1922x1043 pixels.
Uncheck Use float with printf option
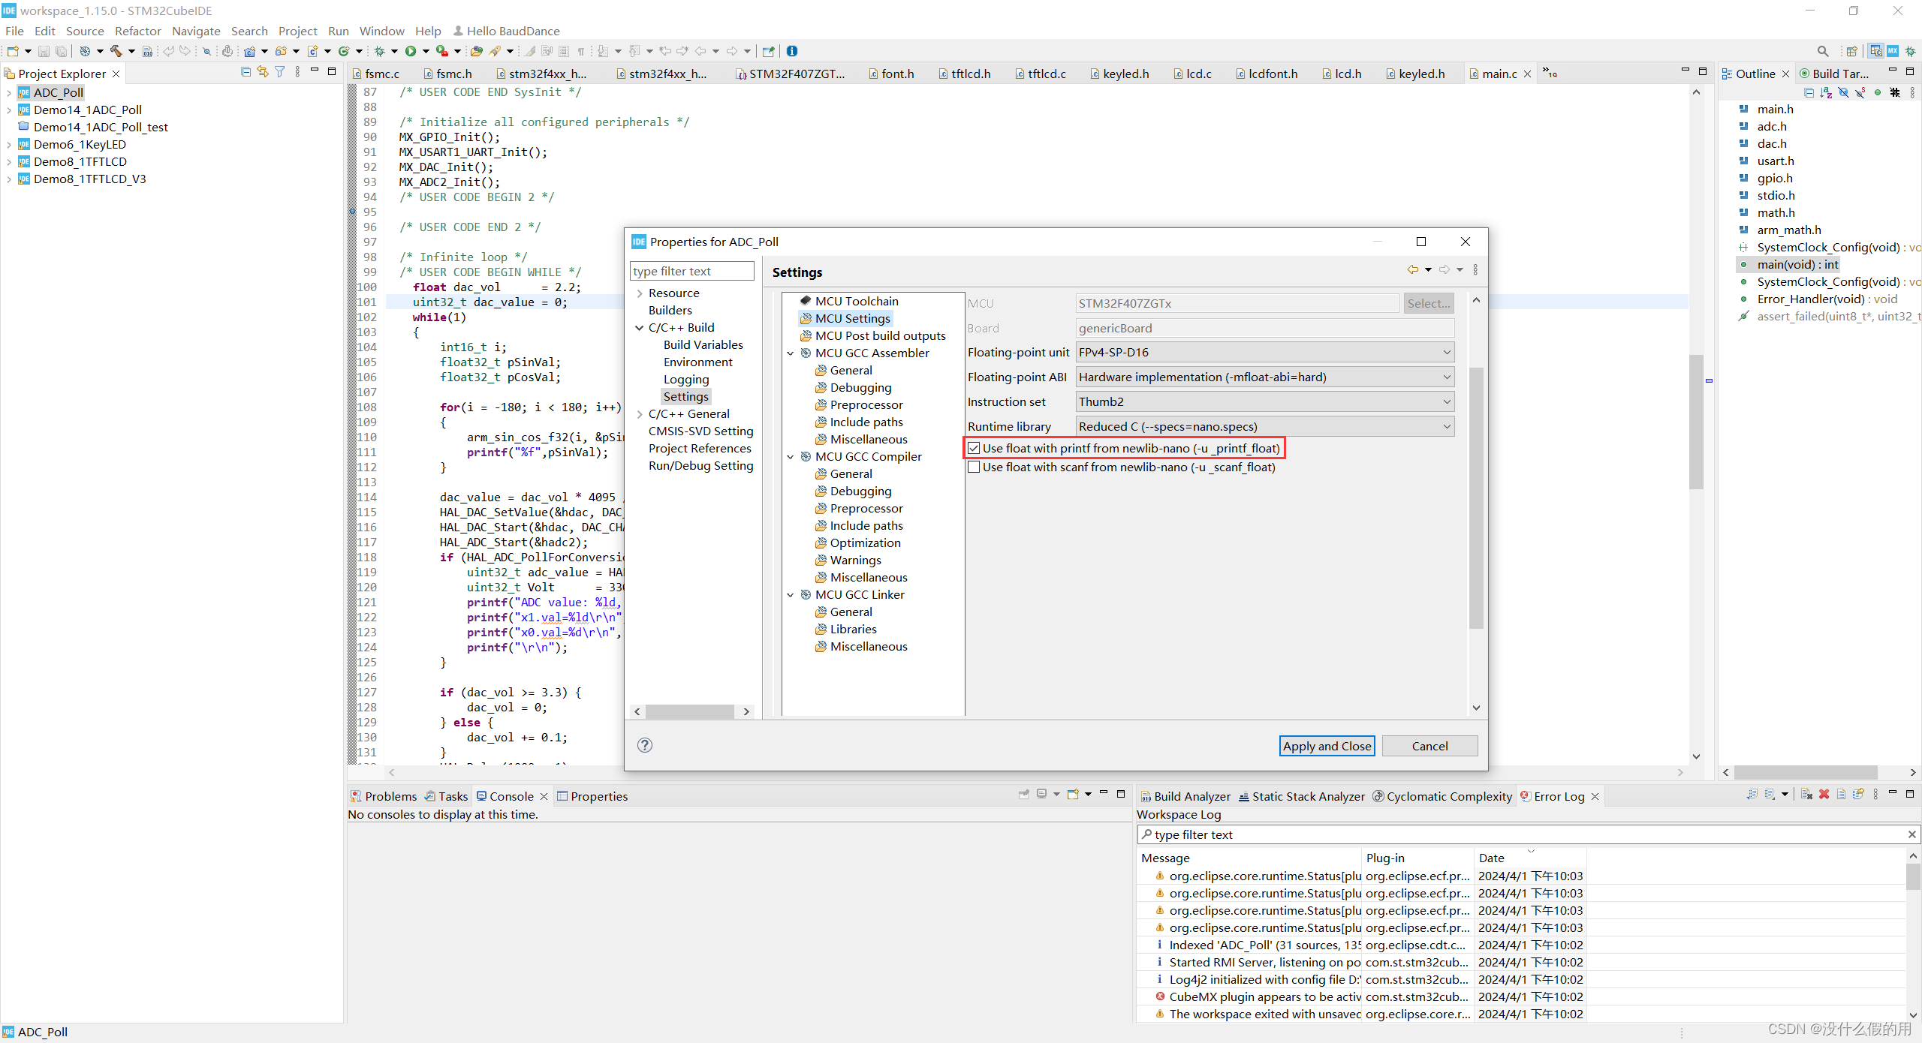tap(974, 448)
